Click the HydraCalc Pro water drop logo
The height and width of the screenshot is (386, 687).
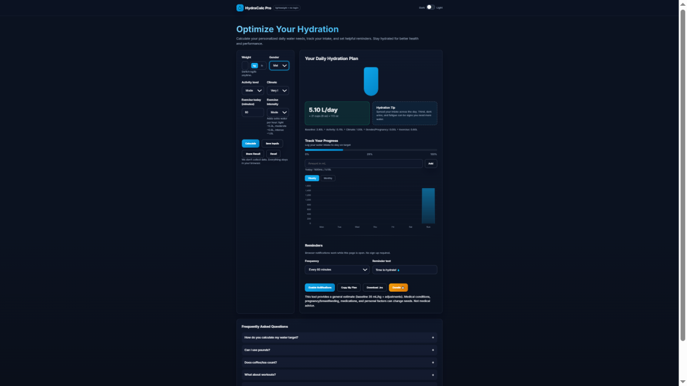point(240,8)
